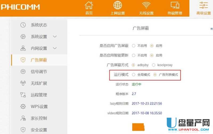This screenshot has height=134, width=213.
Task: Open 安全设置 menu item
Action: point(39,130)
